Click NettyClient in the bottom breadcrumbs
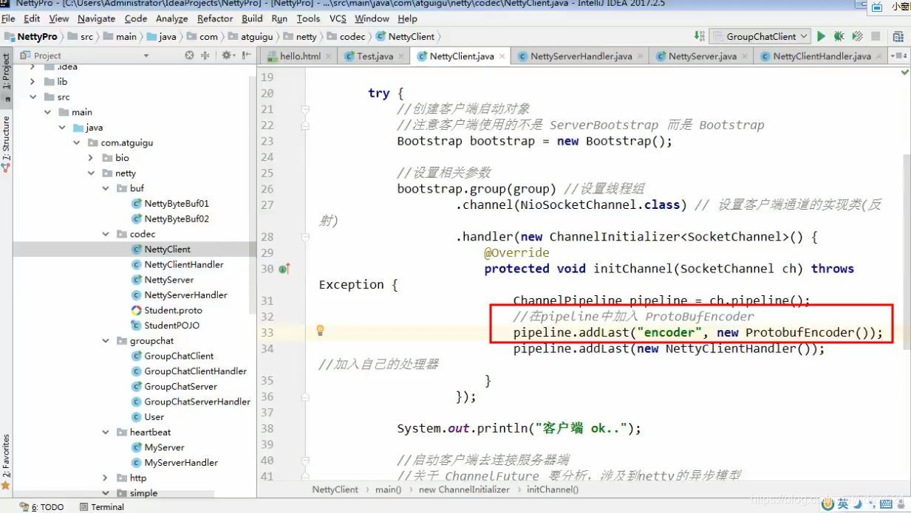Image resolution: width=911 pixels, height=513 pixels. point(335,489)
